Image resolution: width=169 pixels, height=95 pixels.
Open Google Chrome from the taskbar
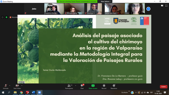coord(21,92)
